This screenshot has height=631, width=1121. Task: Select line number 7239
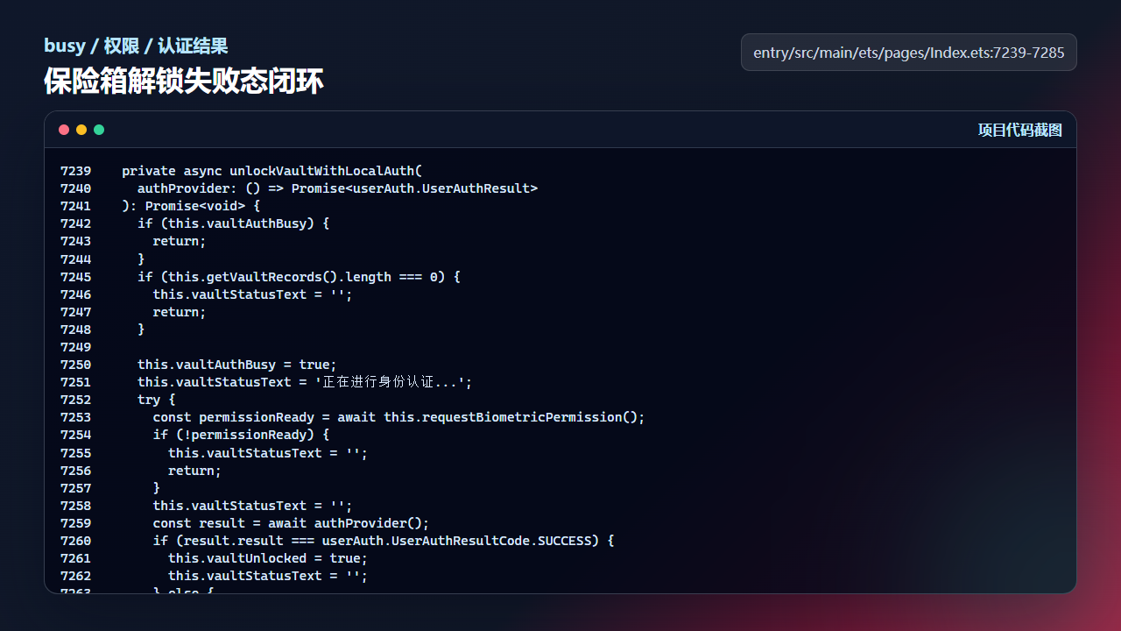point(75,171)
